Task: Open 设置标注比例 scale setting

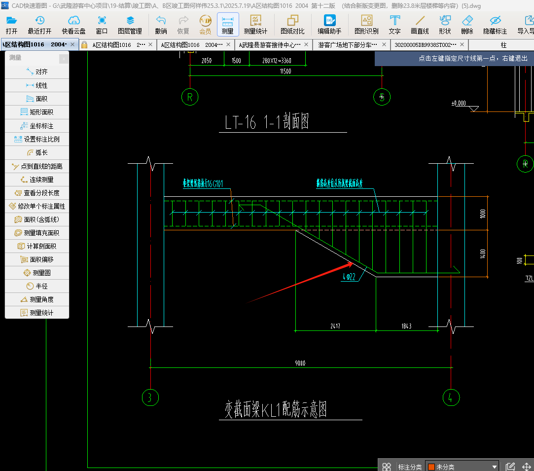Action: (37, 139)
